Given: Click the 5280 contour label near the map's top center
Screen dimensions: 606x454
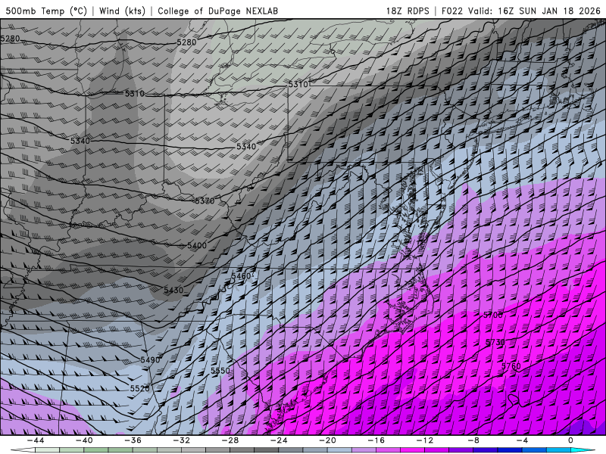Looking at the screenshot, I should [x=186, y=42].
